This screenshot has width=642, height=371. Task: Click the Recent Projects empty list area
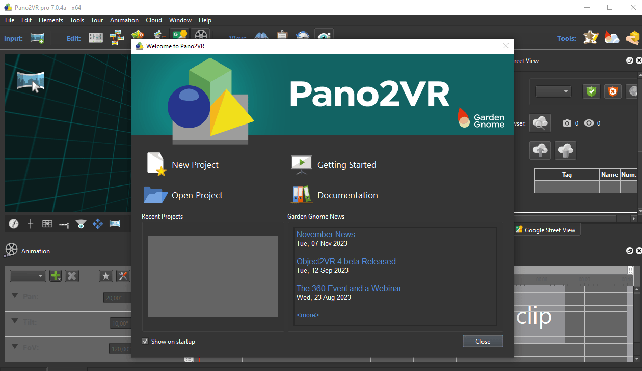click(212, 276)
